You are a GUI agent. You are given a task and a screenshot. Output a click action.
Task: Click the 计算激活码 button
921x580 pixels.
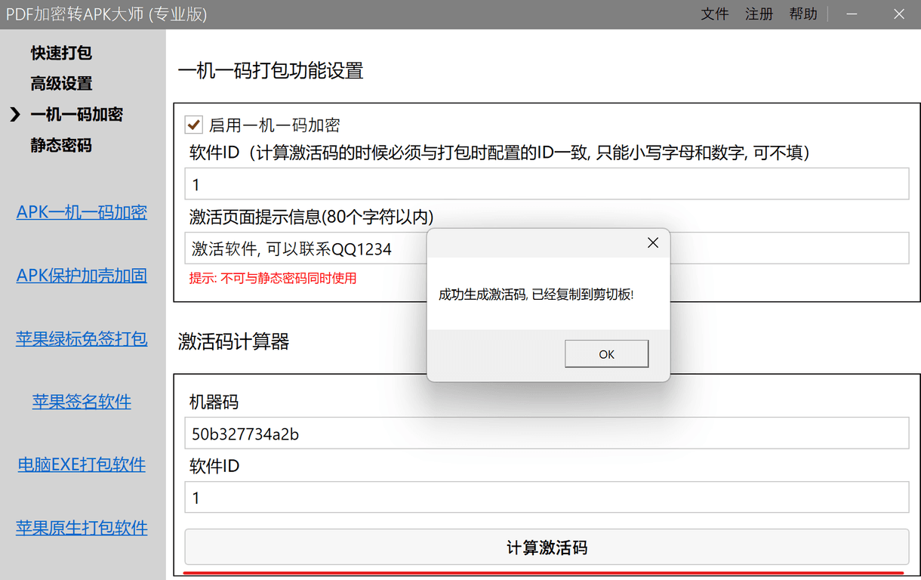point(547,547)
